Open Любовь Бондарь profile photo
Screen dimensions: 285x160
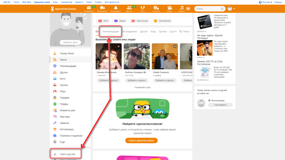(137, 56)
